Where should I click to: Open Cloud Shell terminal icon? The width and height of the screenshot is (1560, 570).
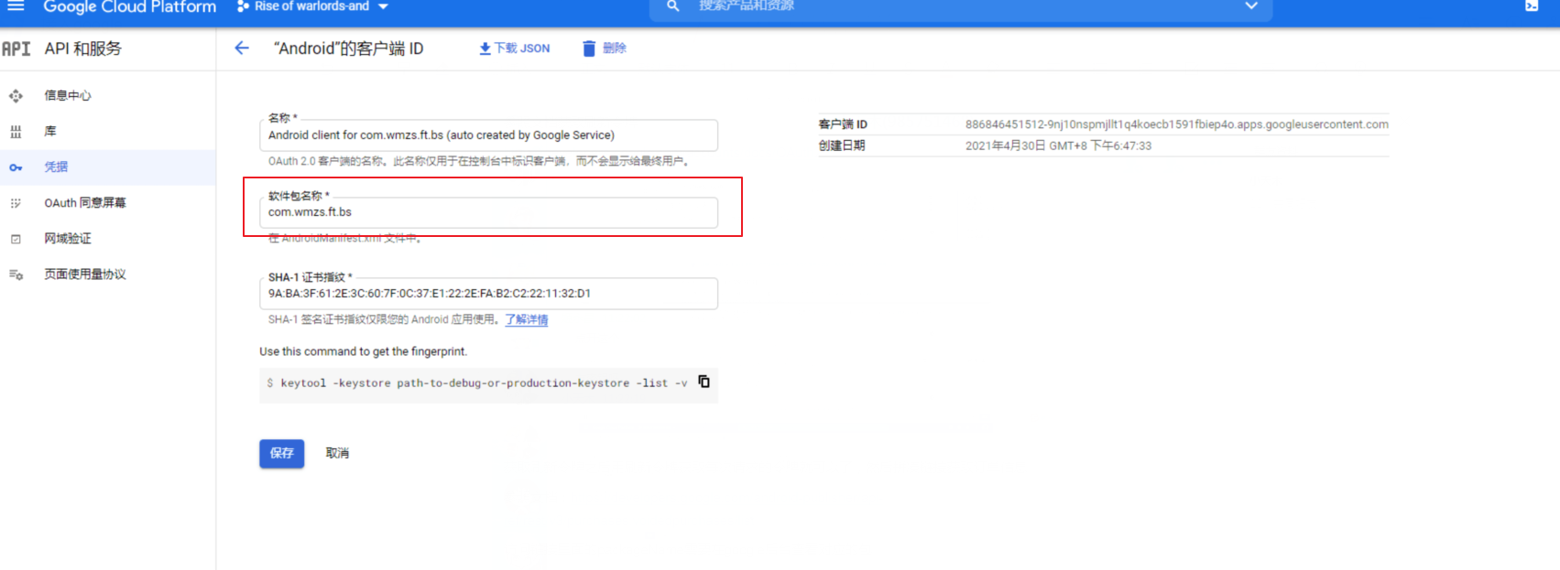pos(1532,5)
